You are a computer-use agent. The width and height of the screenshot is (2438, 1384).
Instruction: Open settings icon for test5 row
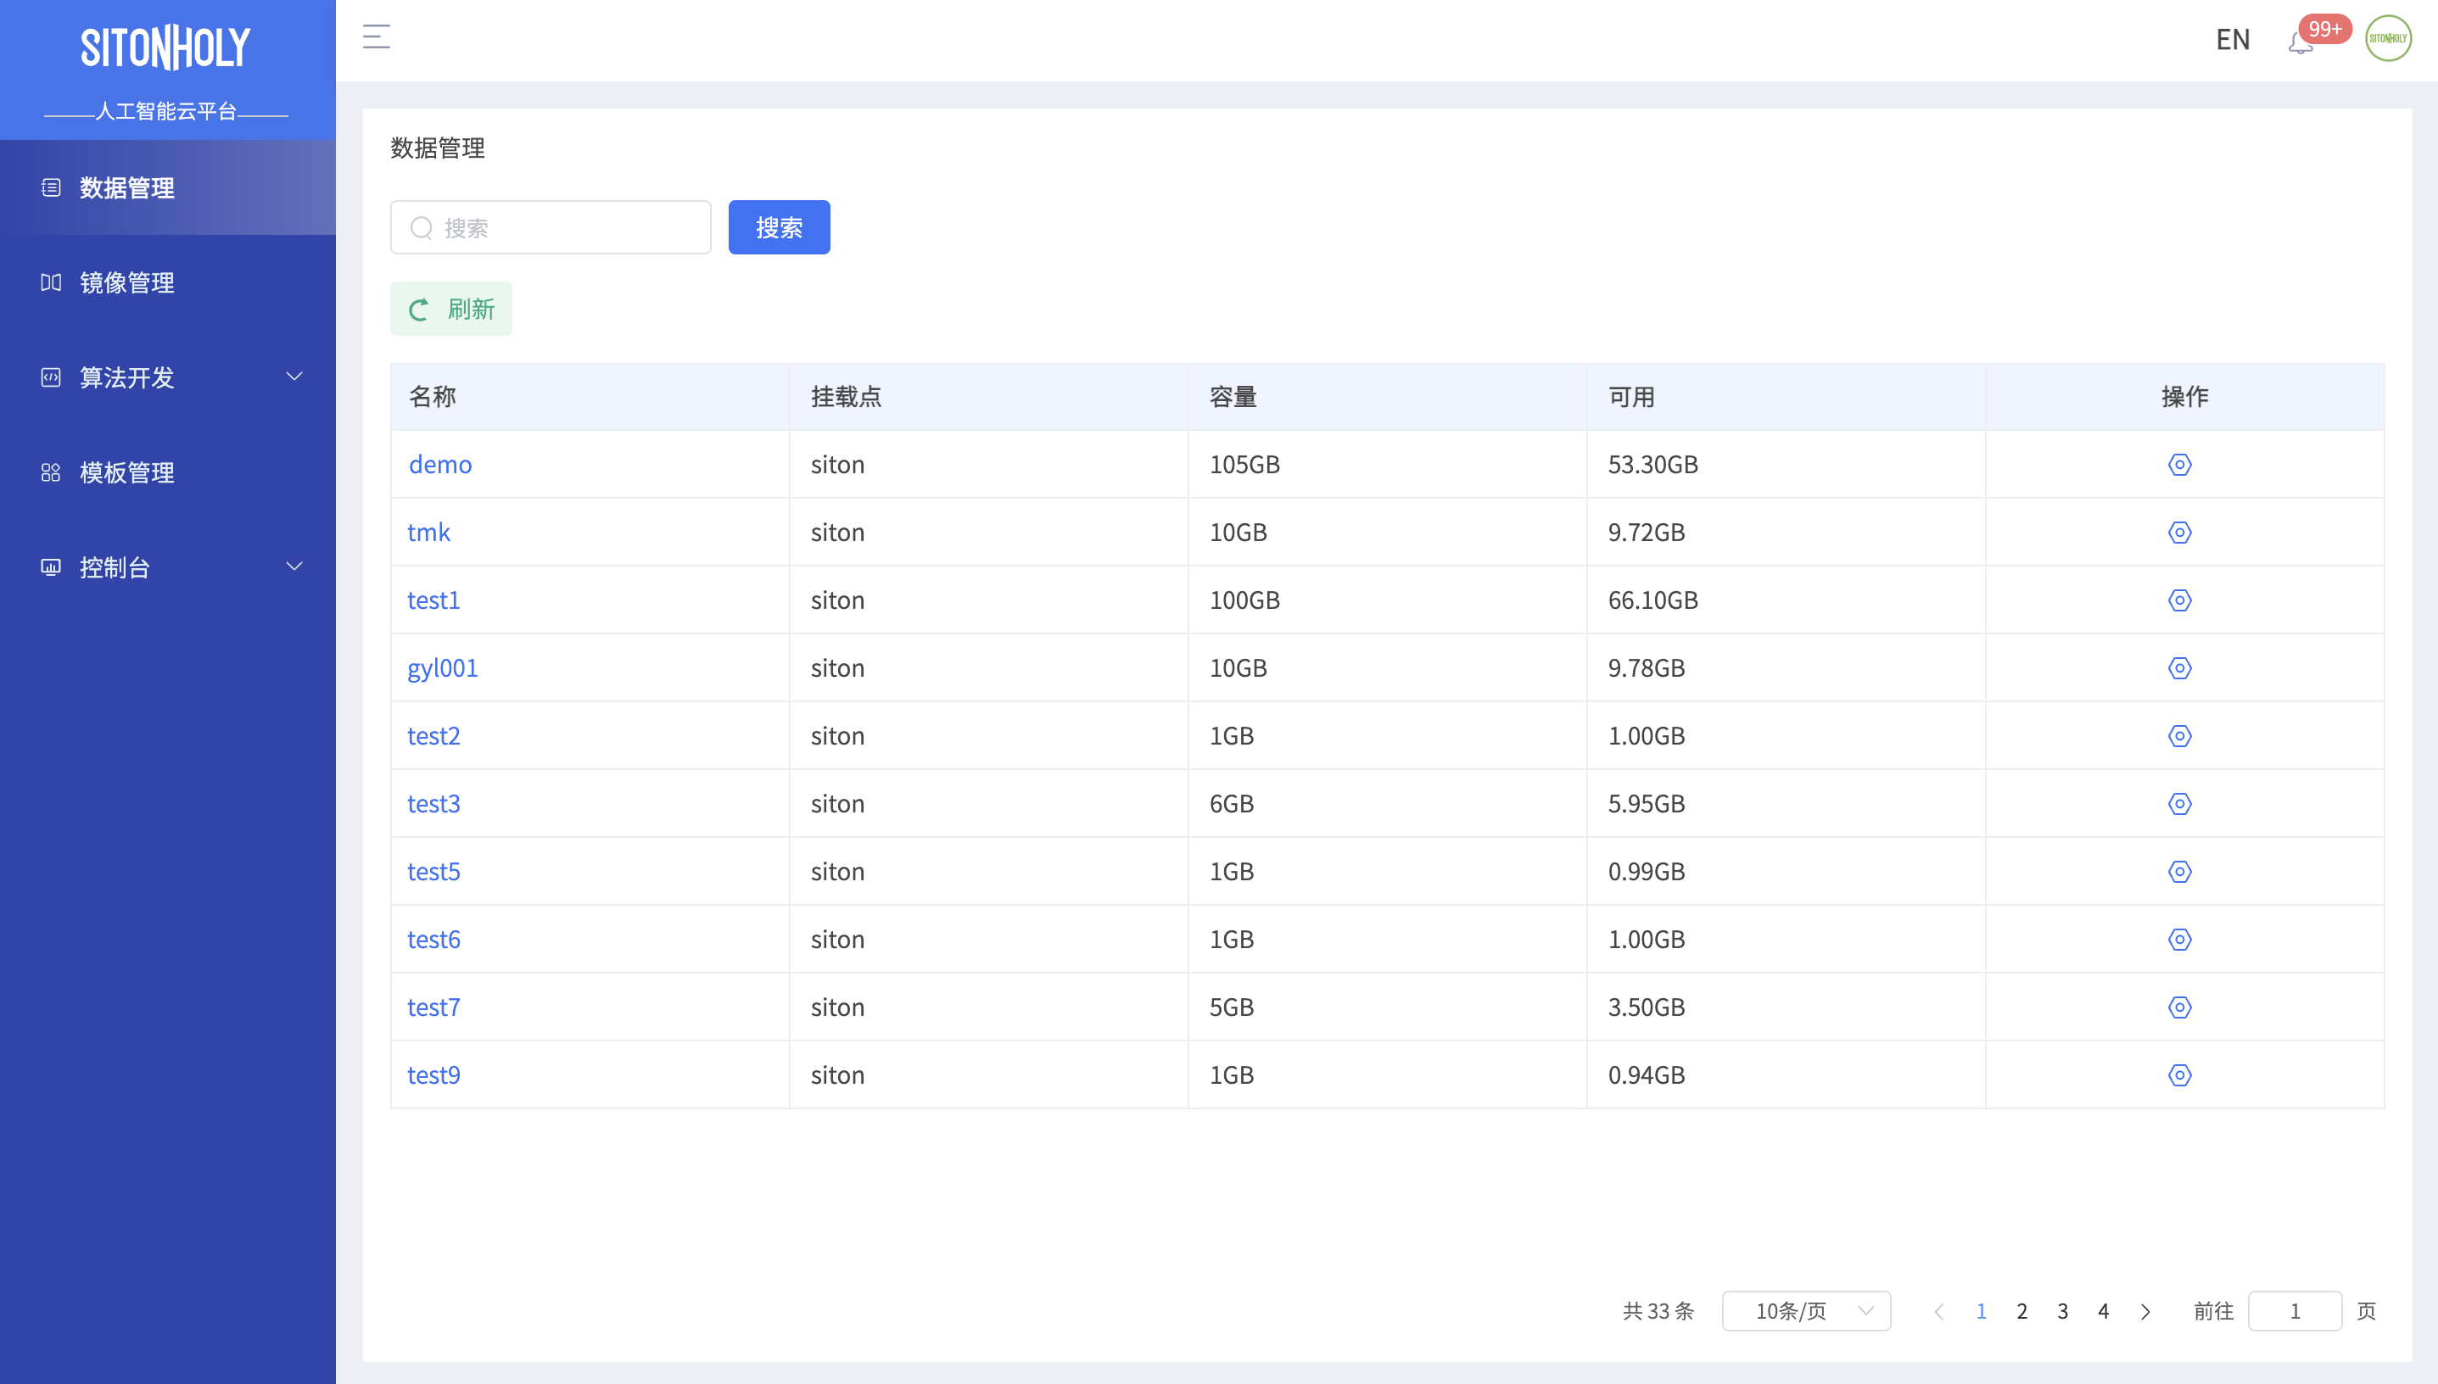[2179, 872]
